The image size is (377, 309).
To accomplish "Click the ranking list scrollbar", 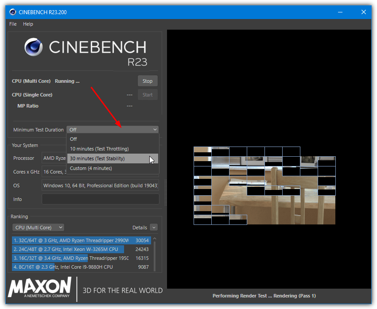I will pyautogui.click(x=155, y=256).
